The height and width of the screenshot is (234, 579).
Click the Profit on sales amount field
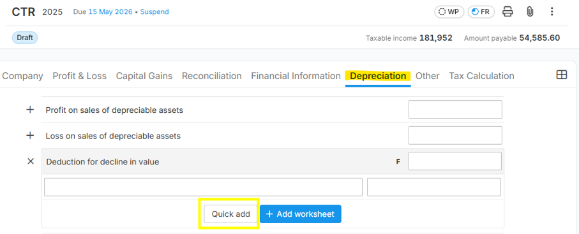point(455,110)
